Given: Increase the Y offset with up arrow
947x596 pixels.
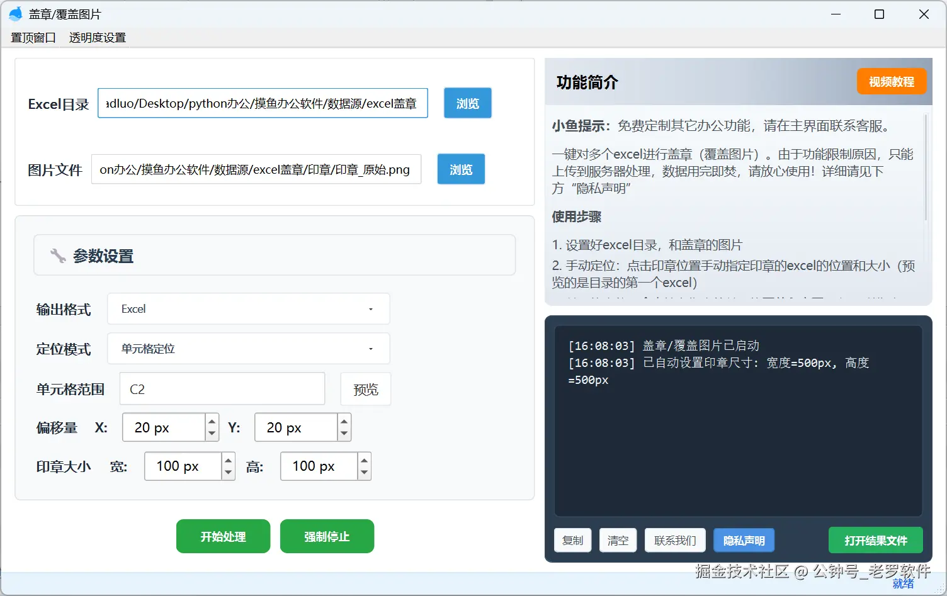Looking at the screenshot, I should click(x=344, y=422).
